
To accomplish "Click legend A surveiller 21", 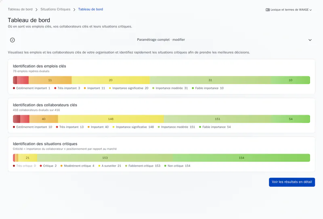I will click(109, 166).
